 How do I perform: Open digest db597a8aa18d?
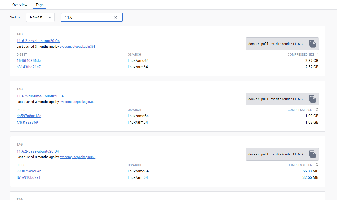point(29,116)
